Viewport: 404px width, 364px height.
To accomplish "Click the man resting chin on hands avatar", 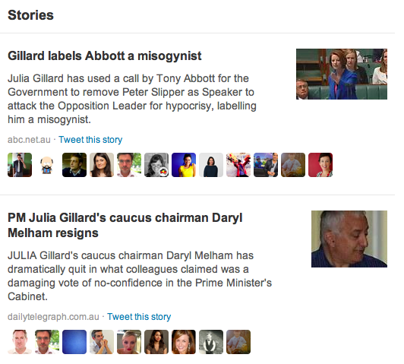I will [102, 342].
